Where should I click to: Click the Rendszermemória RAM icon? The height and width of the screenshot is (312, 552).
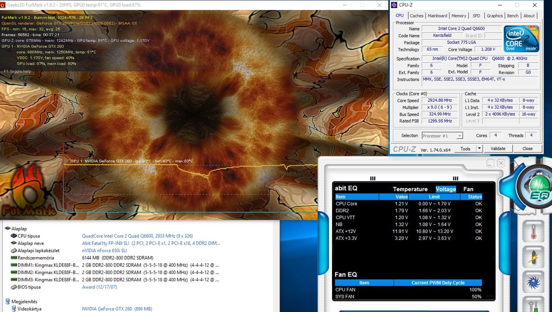14,258
